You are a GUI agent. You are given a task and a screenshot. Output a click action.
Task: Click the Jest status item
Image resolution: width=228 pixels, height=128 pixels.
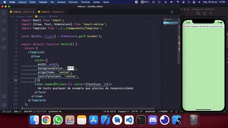point(17,111)
